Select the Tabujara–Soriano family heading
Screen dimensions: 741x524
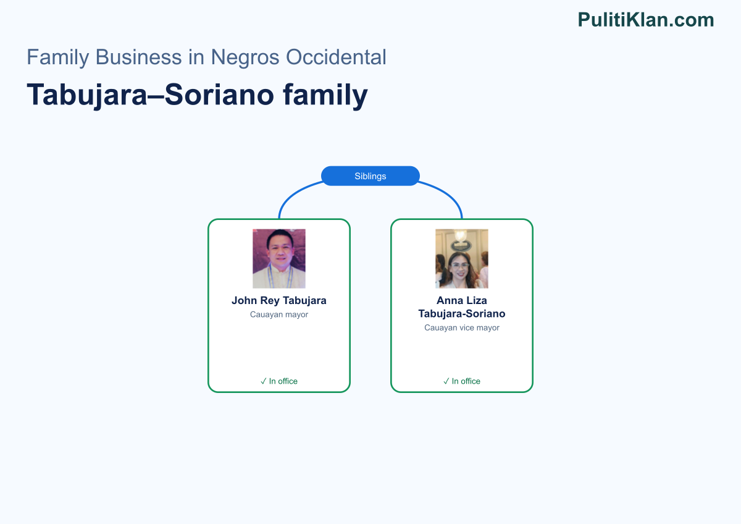[197, 95]
